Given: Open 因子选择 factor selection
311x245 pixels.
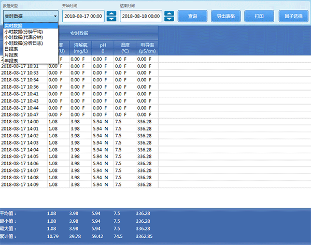Looking at the screenshot, I should [293, 16].
